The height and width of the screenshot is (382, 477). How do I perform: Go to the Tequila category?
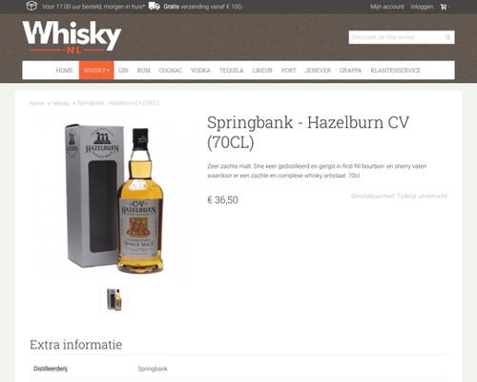[232, 71]
